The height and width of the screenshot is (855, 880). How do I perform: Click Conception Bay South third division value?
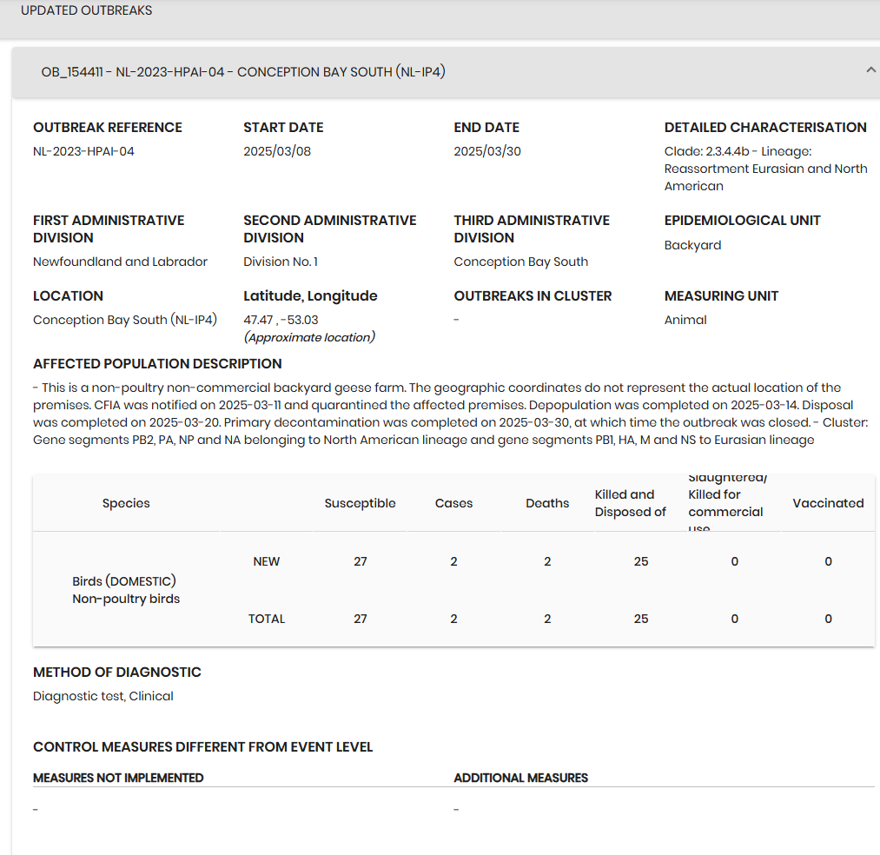(521, 262)
